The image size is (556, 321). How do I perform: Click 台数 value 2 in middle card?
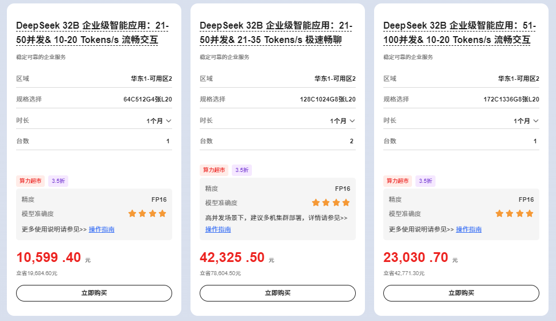pyautogui.click(x=351, y=141)
